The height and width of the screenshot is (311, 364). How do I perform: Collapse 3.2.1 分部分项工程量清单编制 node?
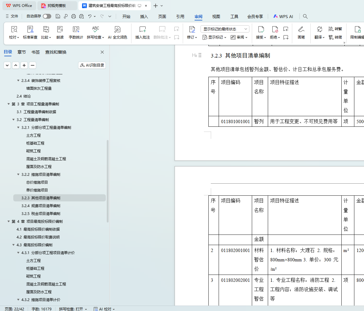click(x=18, y=127)
